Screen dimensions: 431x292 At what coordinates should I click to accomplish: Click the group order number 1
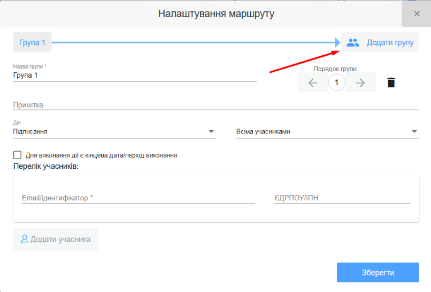(336, 83)
